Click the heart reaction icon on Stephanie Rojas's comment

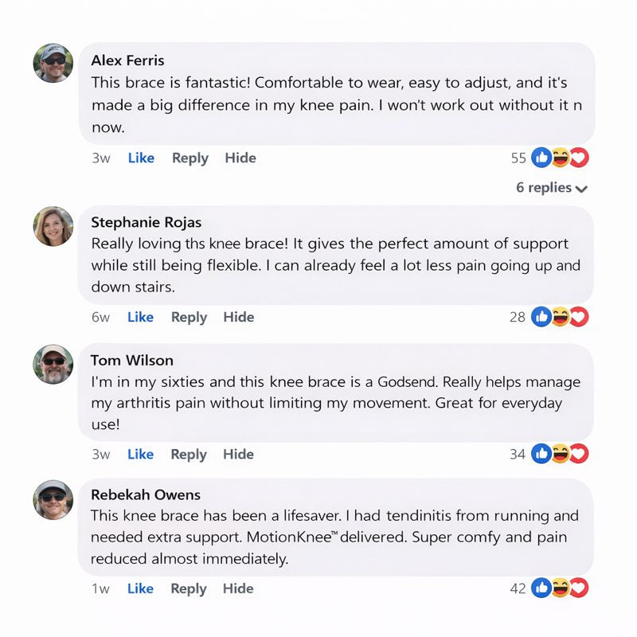pos(580,317)
